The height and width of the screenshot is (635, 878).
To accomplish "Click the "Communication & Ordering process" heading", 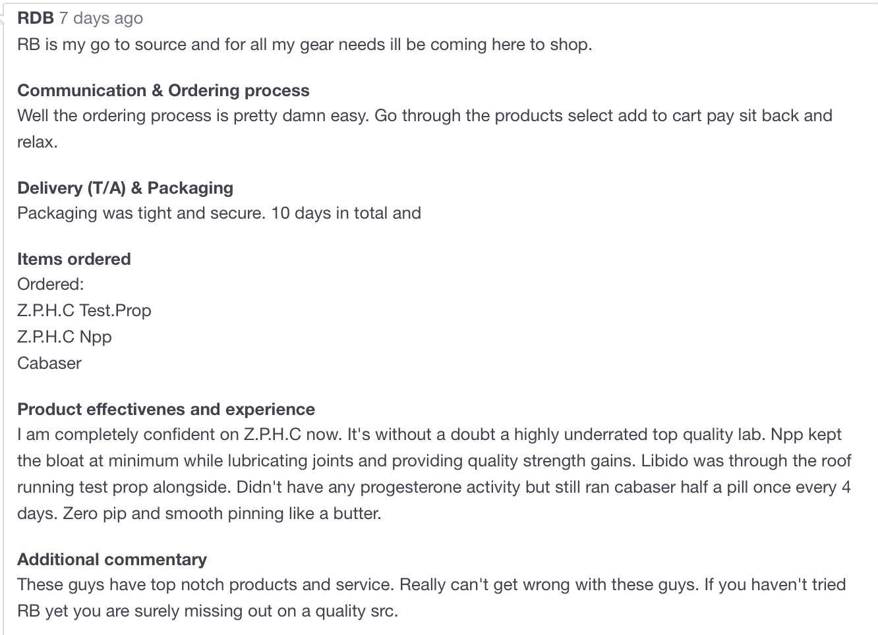I will pos(163,90).
